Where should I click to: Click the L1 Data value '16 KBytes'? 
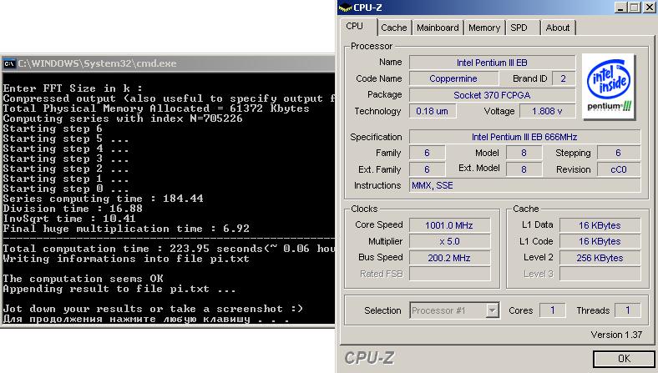(x=600, y=225)
